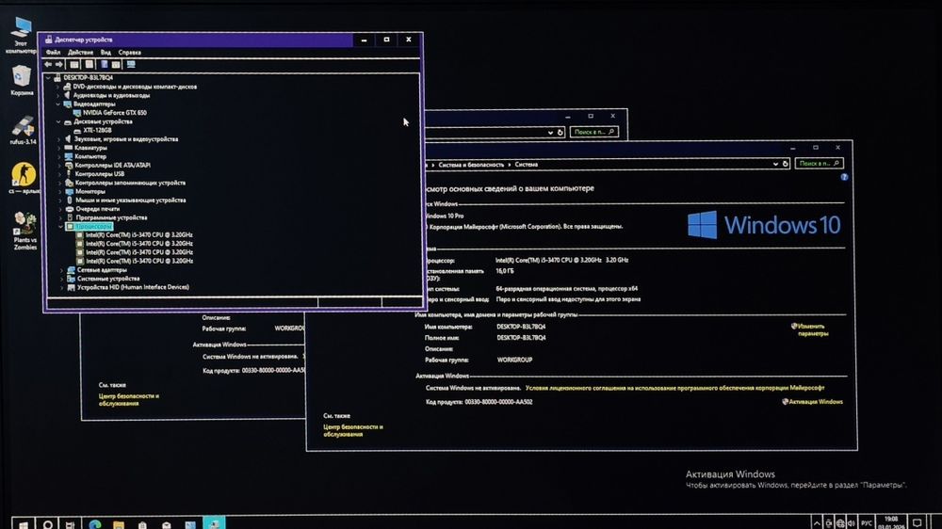Click the Изменить параметры link

809,329
